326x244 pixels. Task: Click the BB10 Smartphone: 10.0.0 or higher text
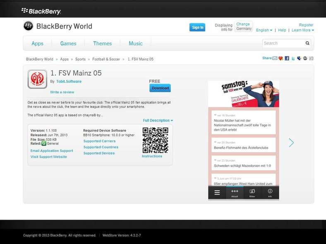pyautogui.click(x=109, y=135)
